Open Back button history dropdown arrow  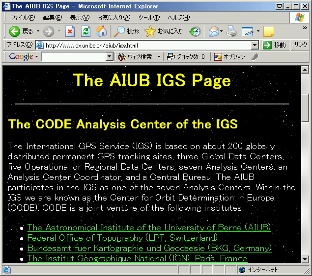(38, 31)
